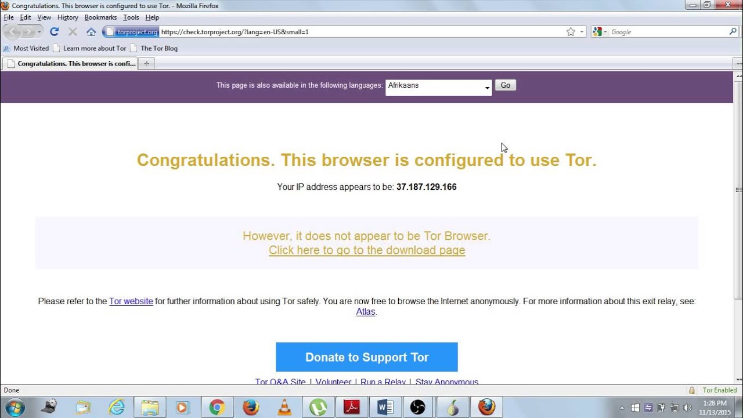Open the Atlas link

click(x=366, y=312)
